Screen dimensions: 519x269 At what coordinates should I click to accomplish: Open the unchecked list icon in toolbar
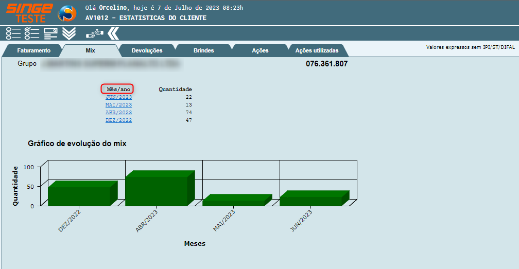click(x=13, y=33)
